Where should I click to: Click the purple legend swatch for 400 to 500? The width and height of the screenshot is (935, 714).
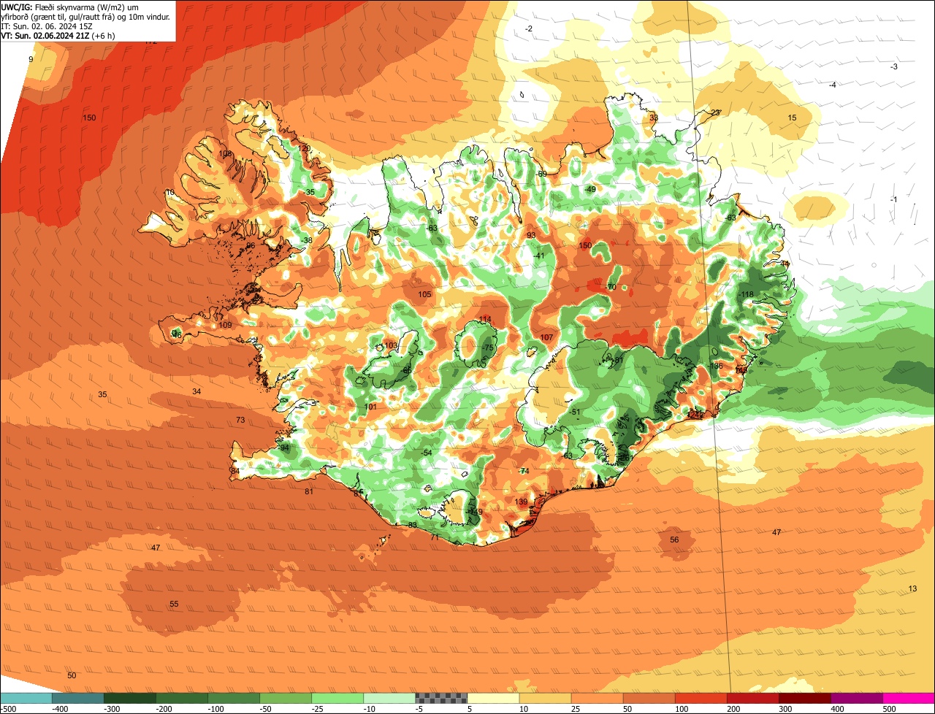point(856,698)
